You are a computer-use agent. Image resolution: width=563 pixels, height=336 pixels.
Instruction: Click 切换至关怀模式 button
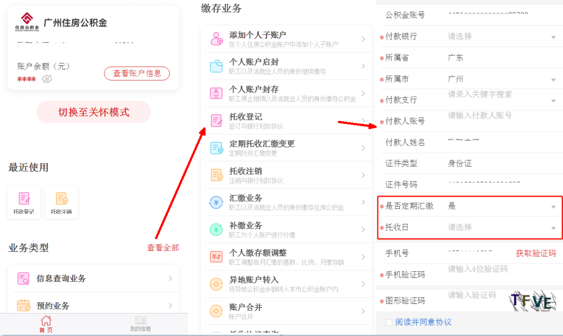(x=93, y=112)
